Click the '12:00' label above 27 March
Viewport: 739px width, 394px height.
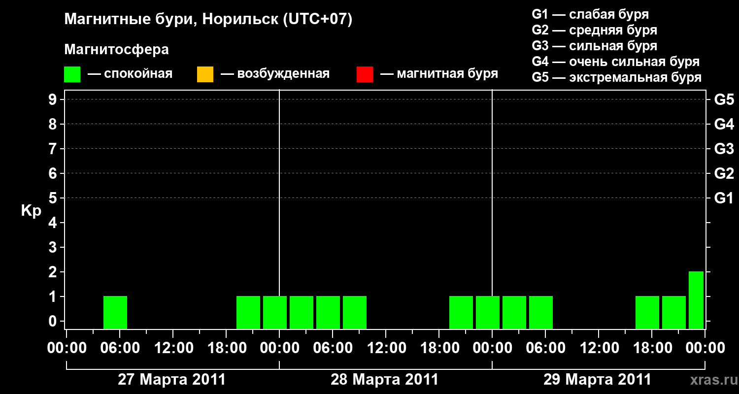tap(173, 348)
